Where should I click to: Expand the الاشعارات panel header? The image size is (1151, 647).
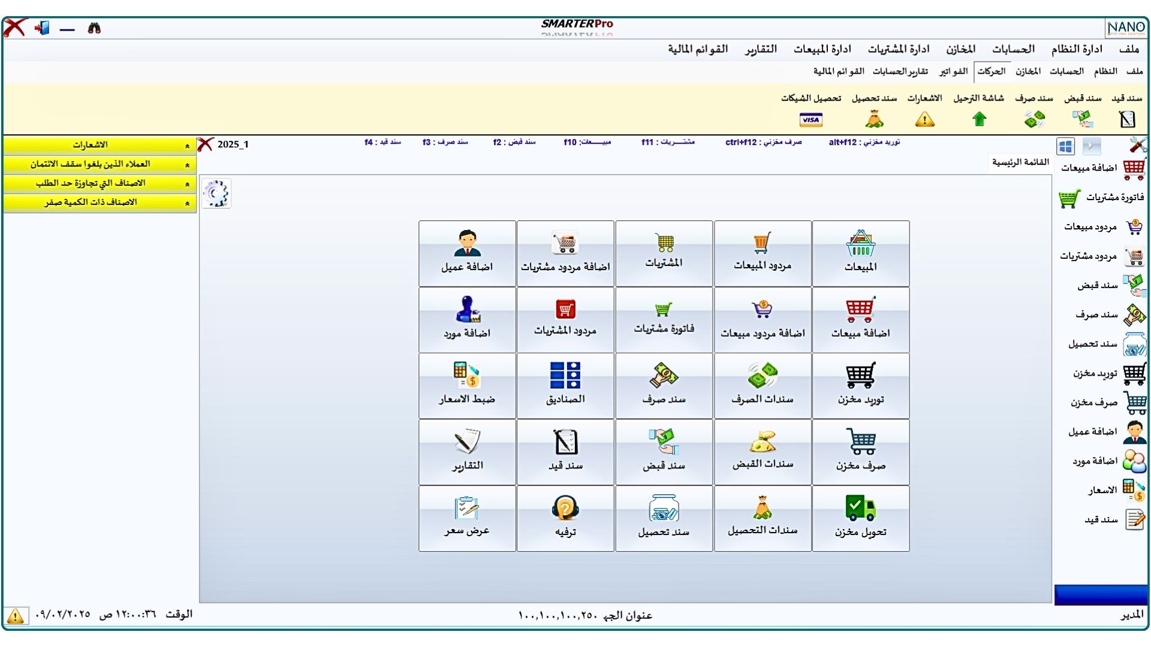pyautogui.click(x=100, y=145)
